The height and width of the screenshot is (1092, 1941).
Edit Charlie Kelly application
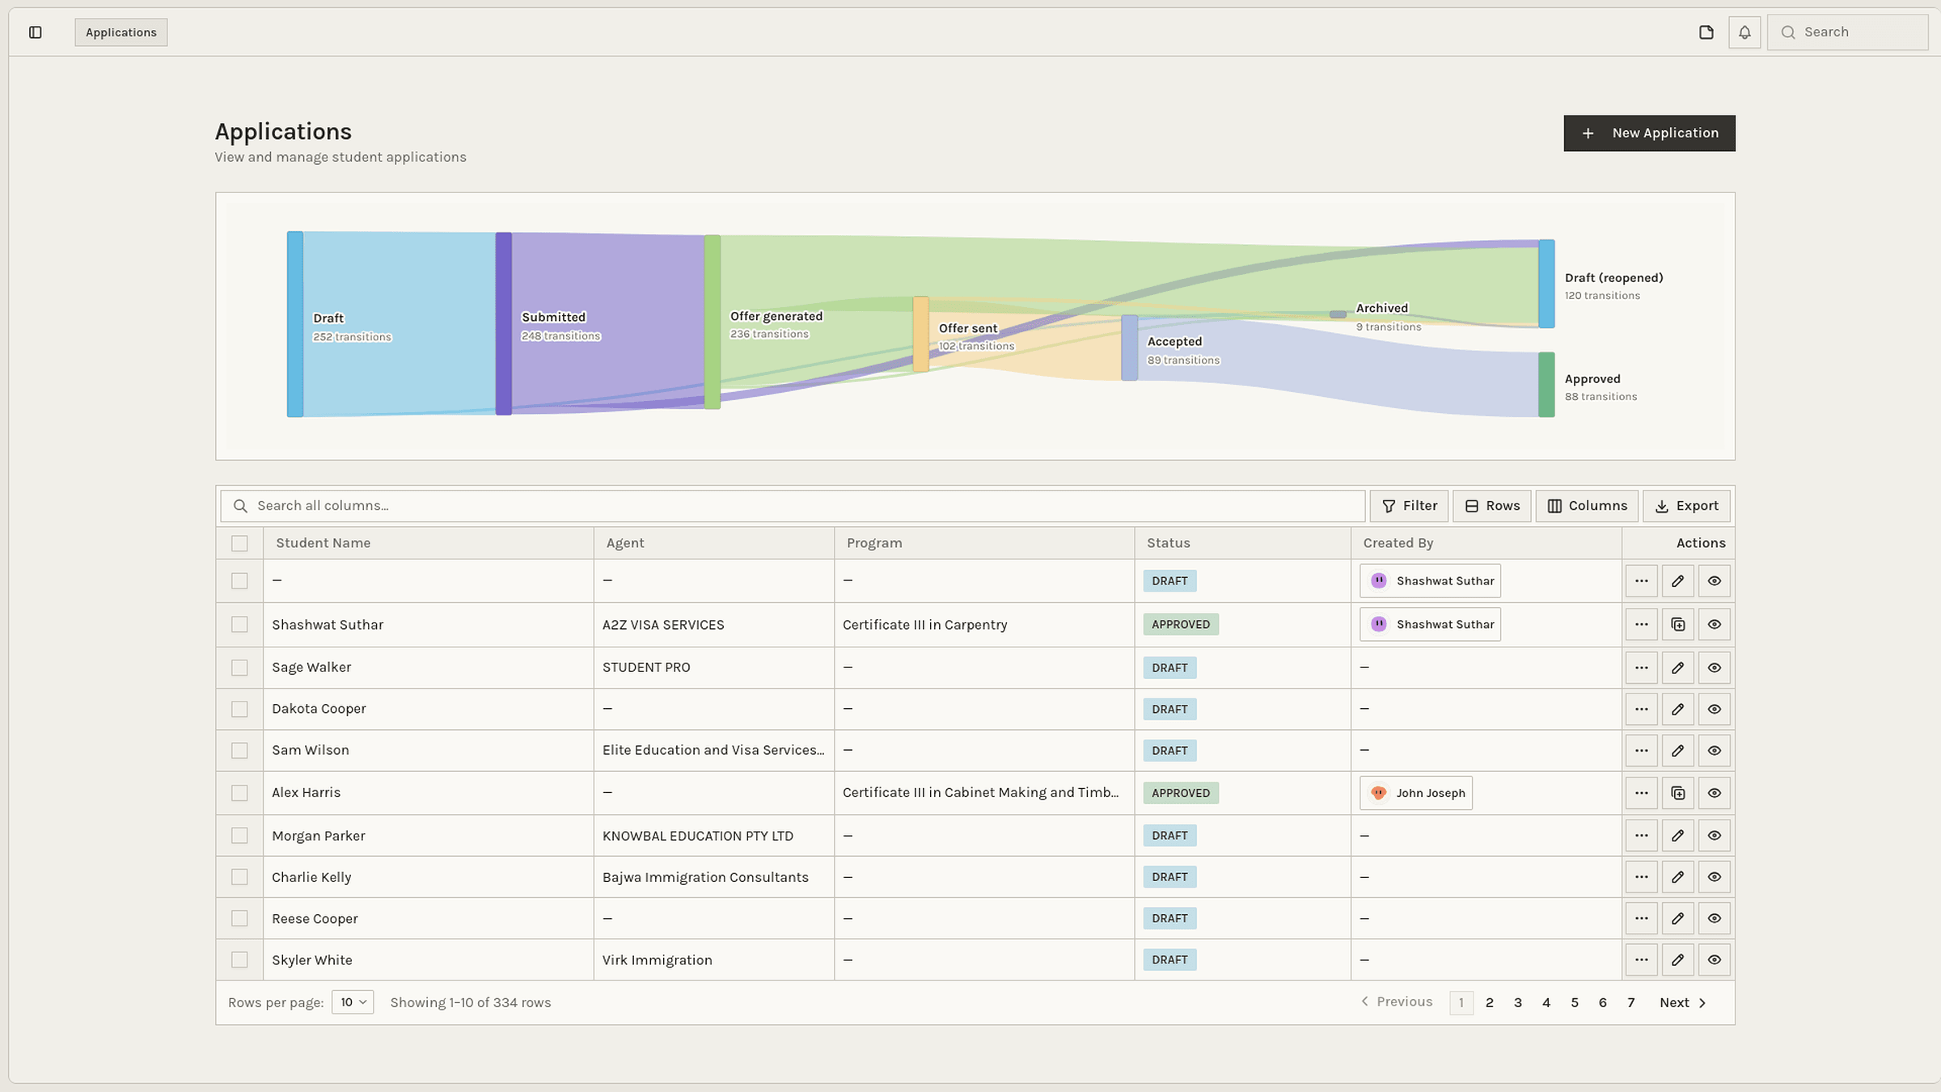click(1678, 877)
